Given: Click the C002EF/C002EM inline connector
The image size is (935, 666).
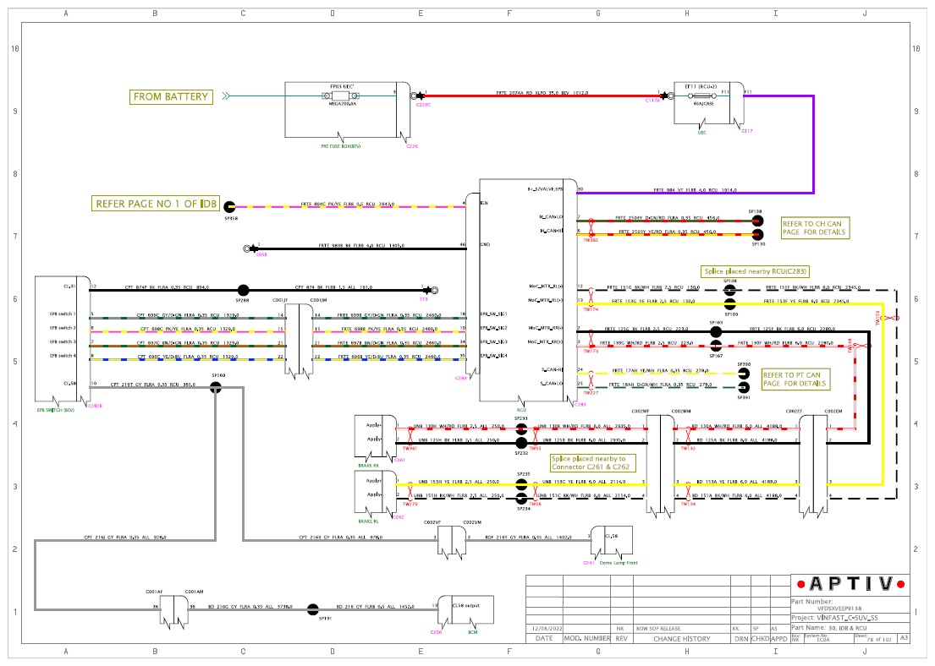Looking at the screenshot, I should point(813,465).
